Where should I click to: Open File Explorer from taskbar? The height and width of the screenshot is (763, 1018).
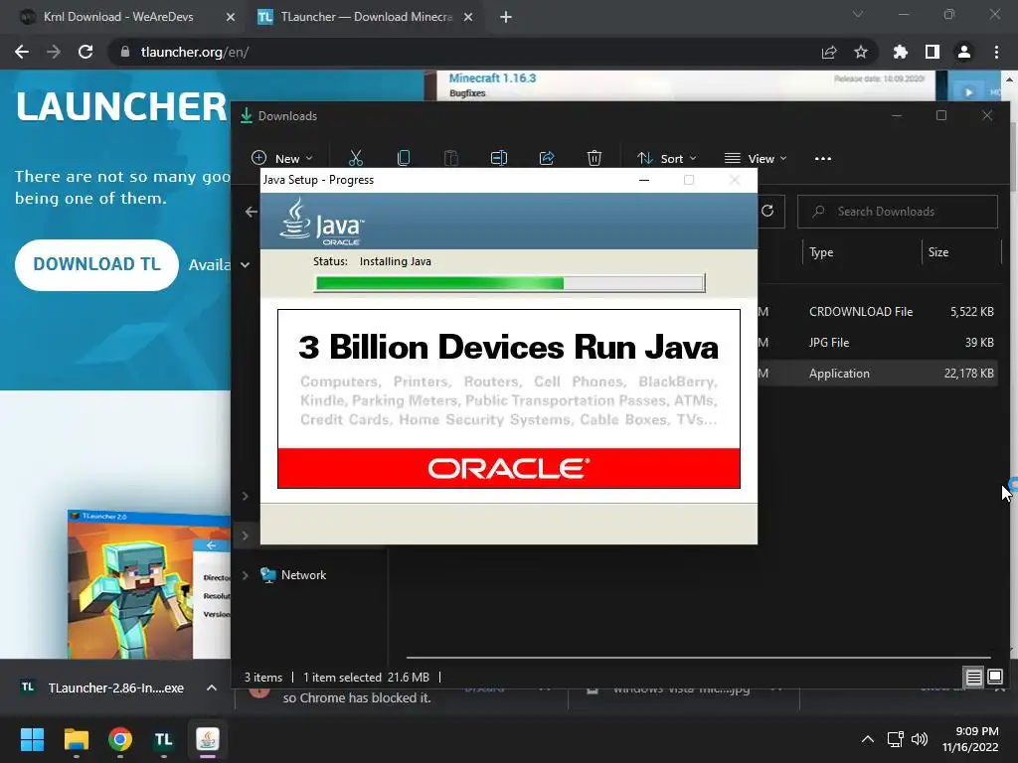point(76,739)
